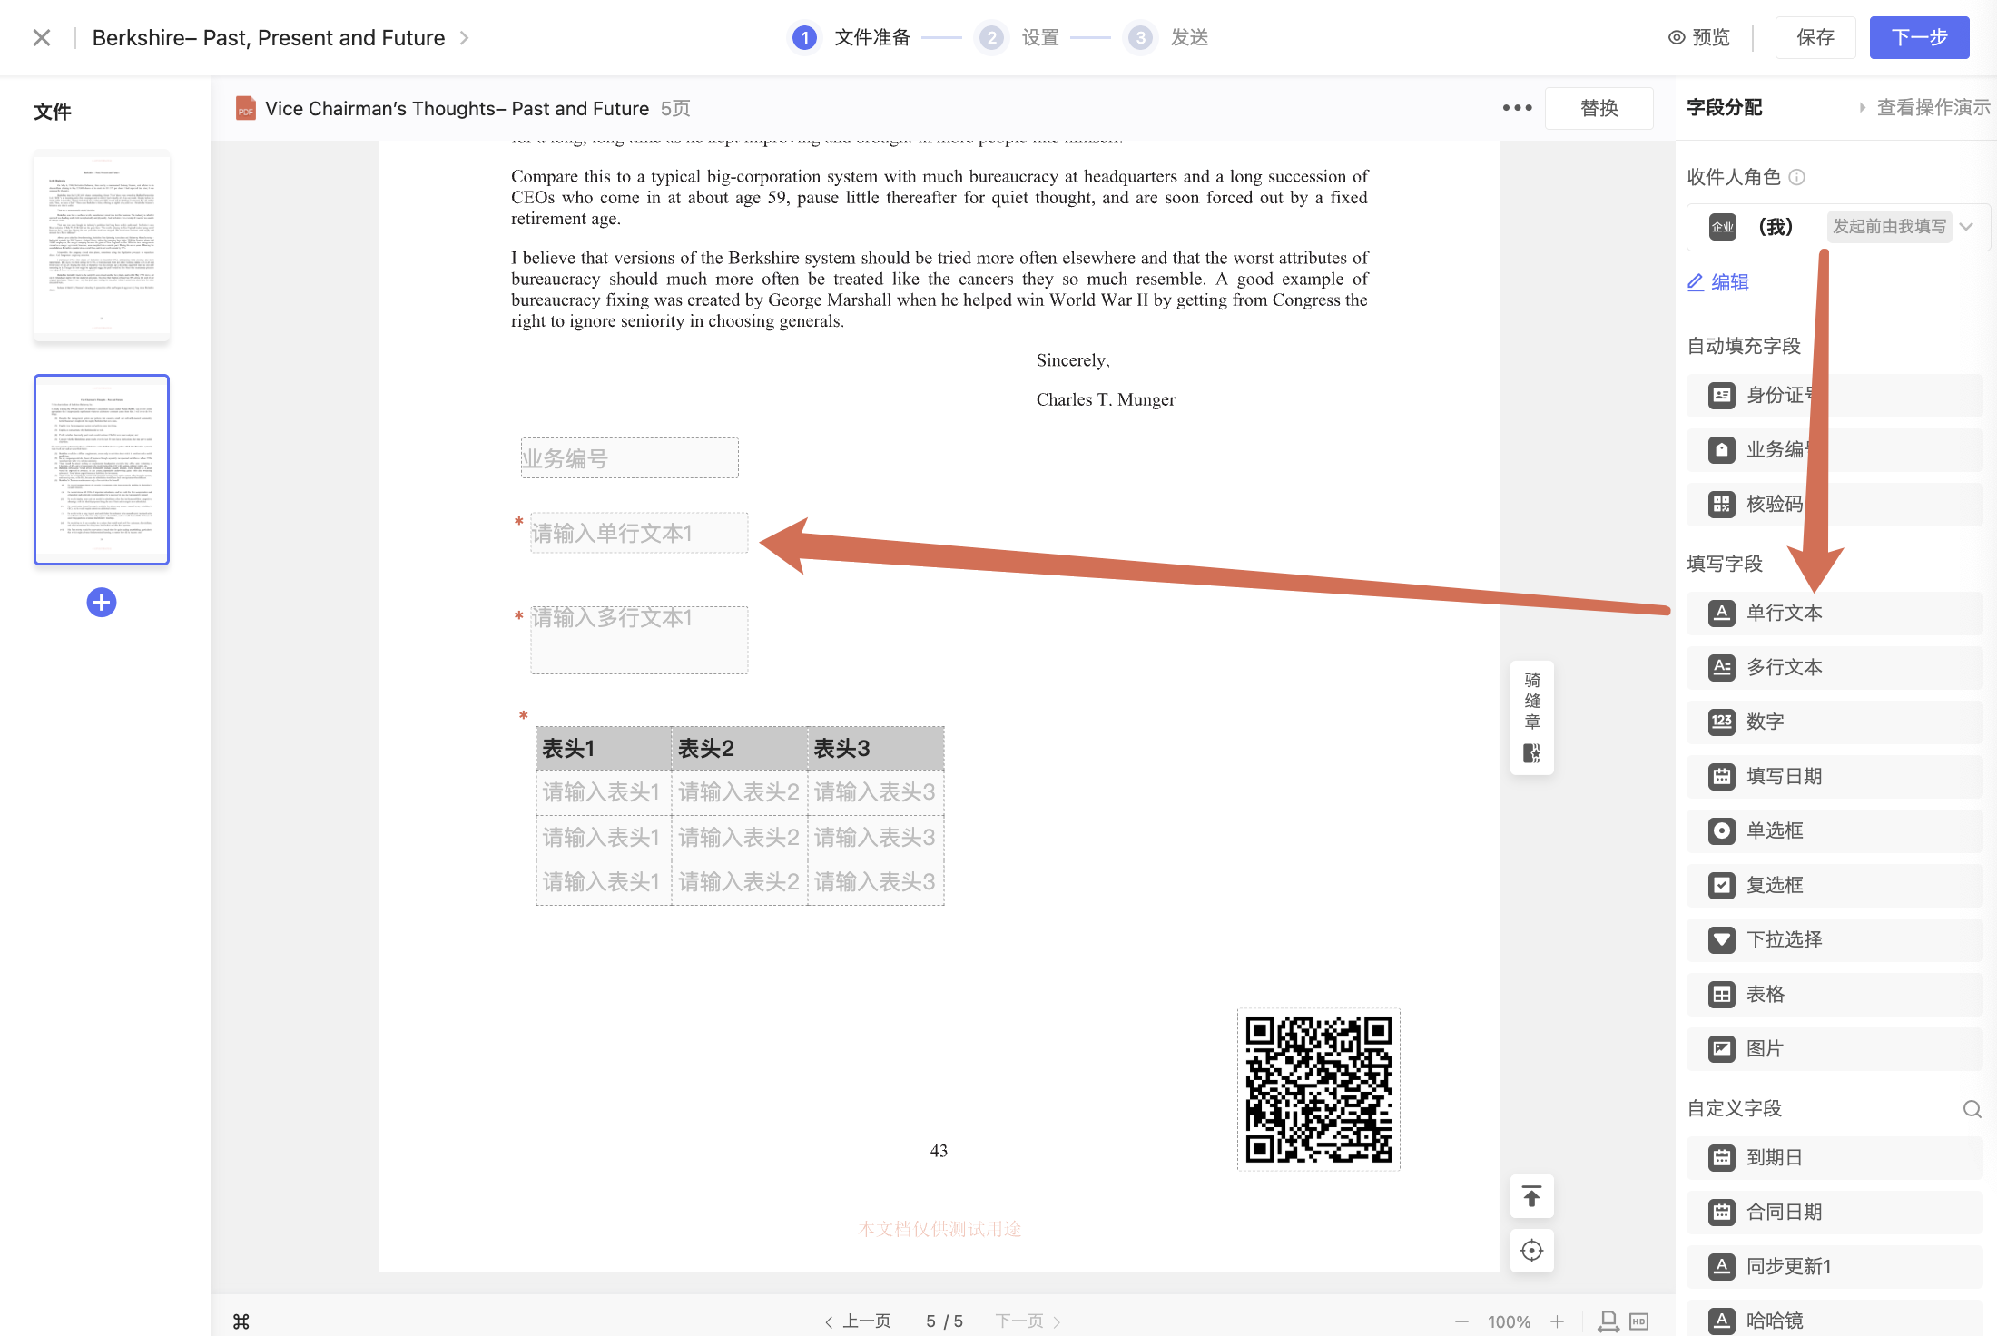The image size is (1997, 1336).
Task: Click the keyboard shortcut command icon
Action: tap(241, 1321)
